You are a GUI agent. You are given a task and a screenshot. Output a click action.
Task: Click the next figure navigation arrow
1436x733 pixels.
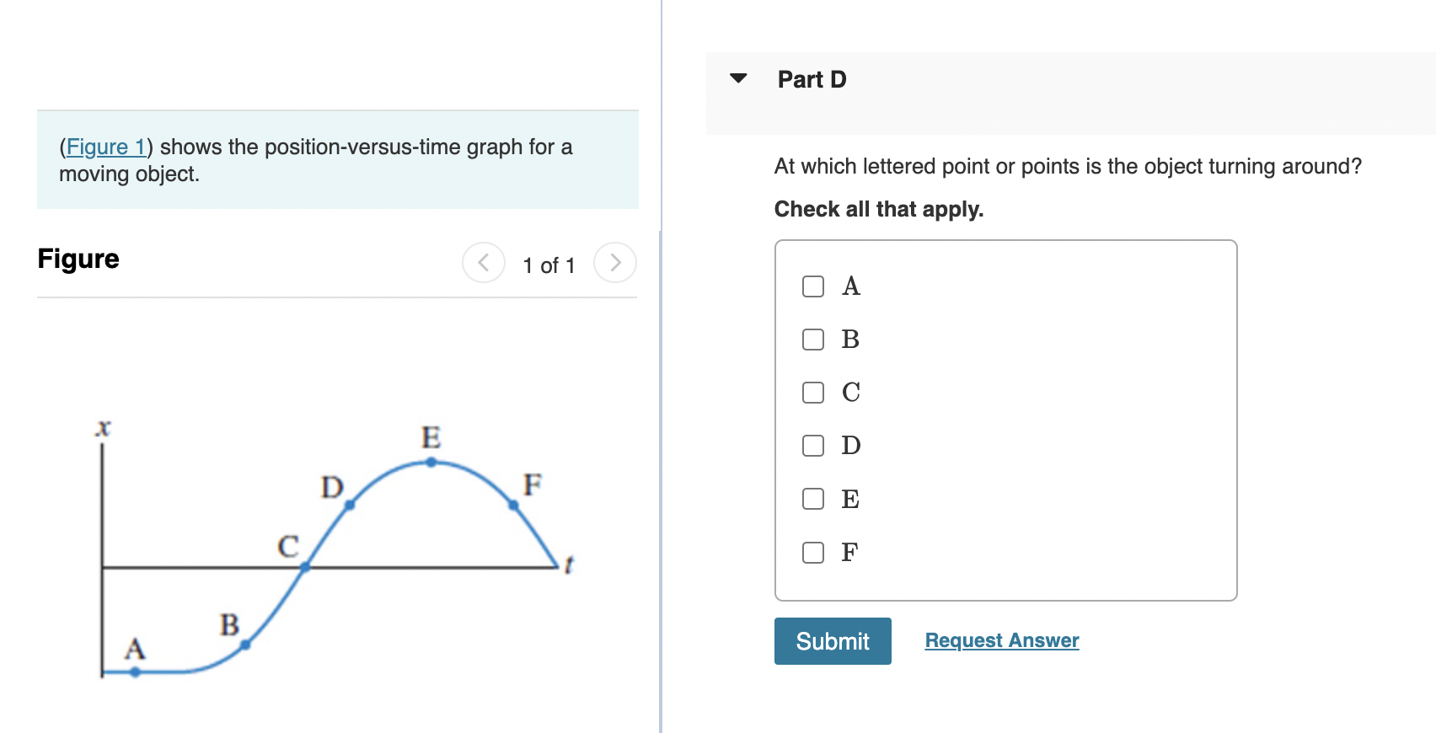pos(616,262)
